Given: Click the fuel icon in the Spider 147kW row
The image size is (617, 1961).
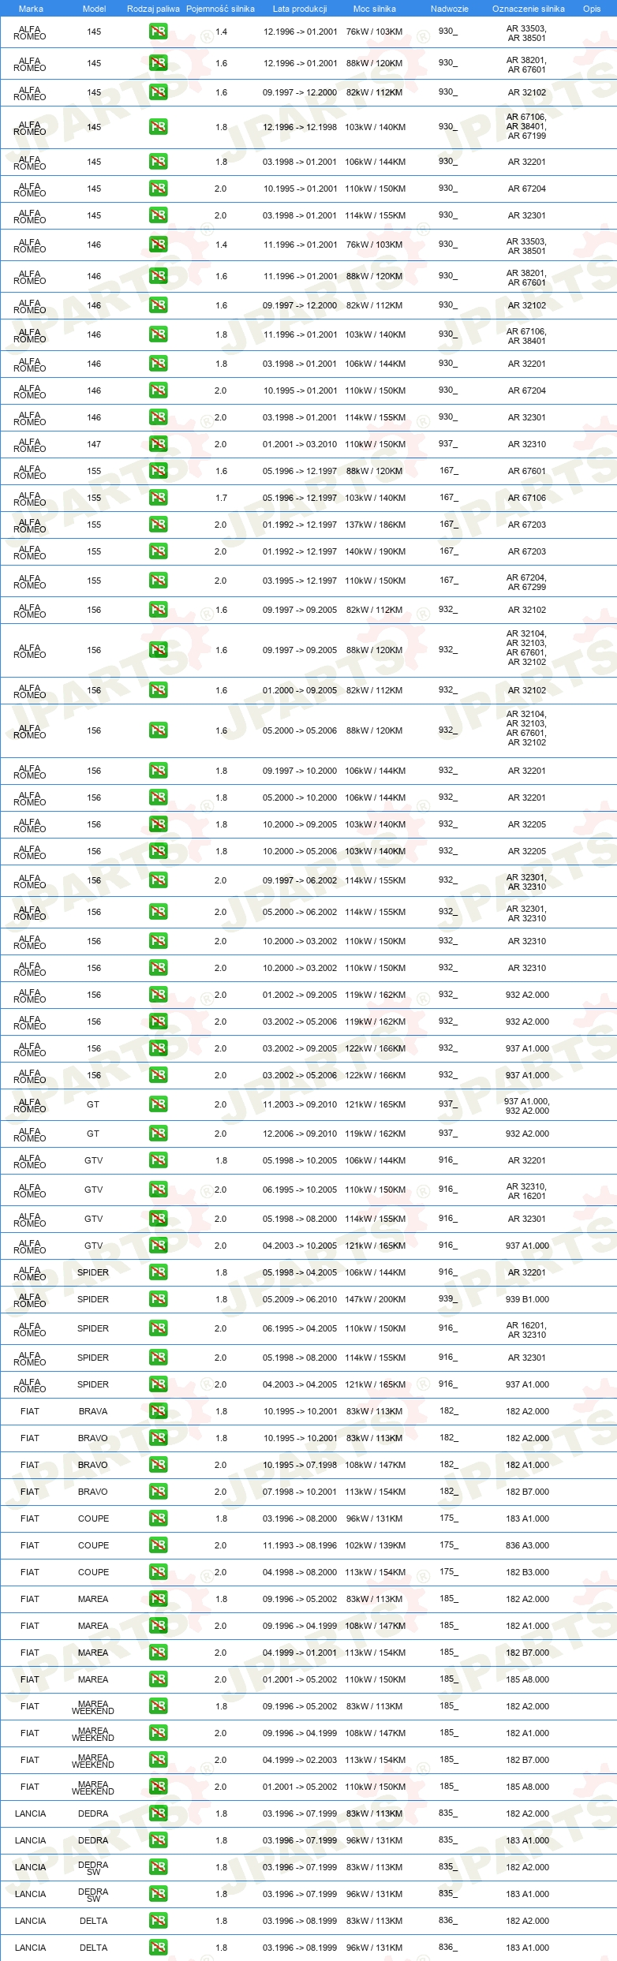Looking at the screenshot, I should click(158, 1299).
